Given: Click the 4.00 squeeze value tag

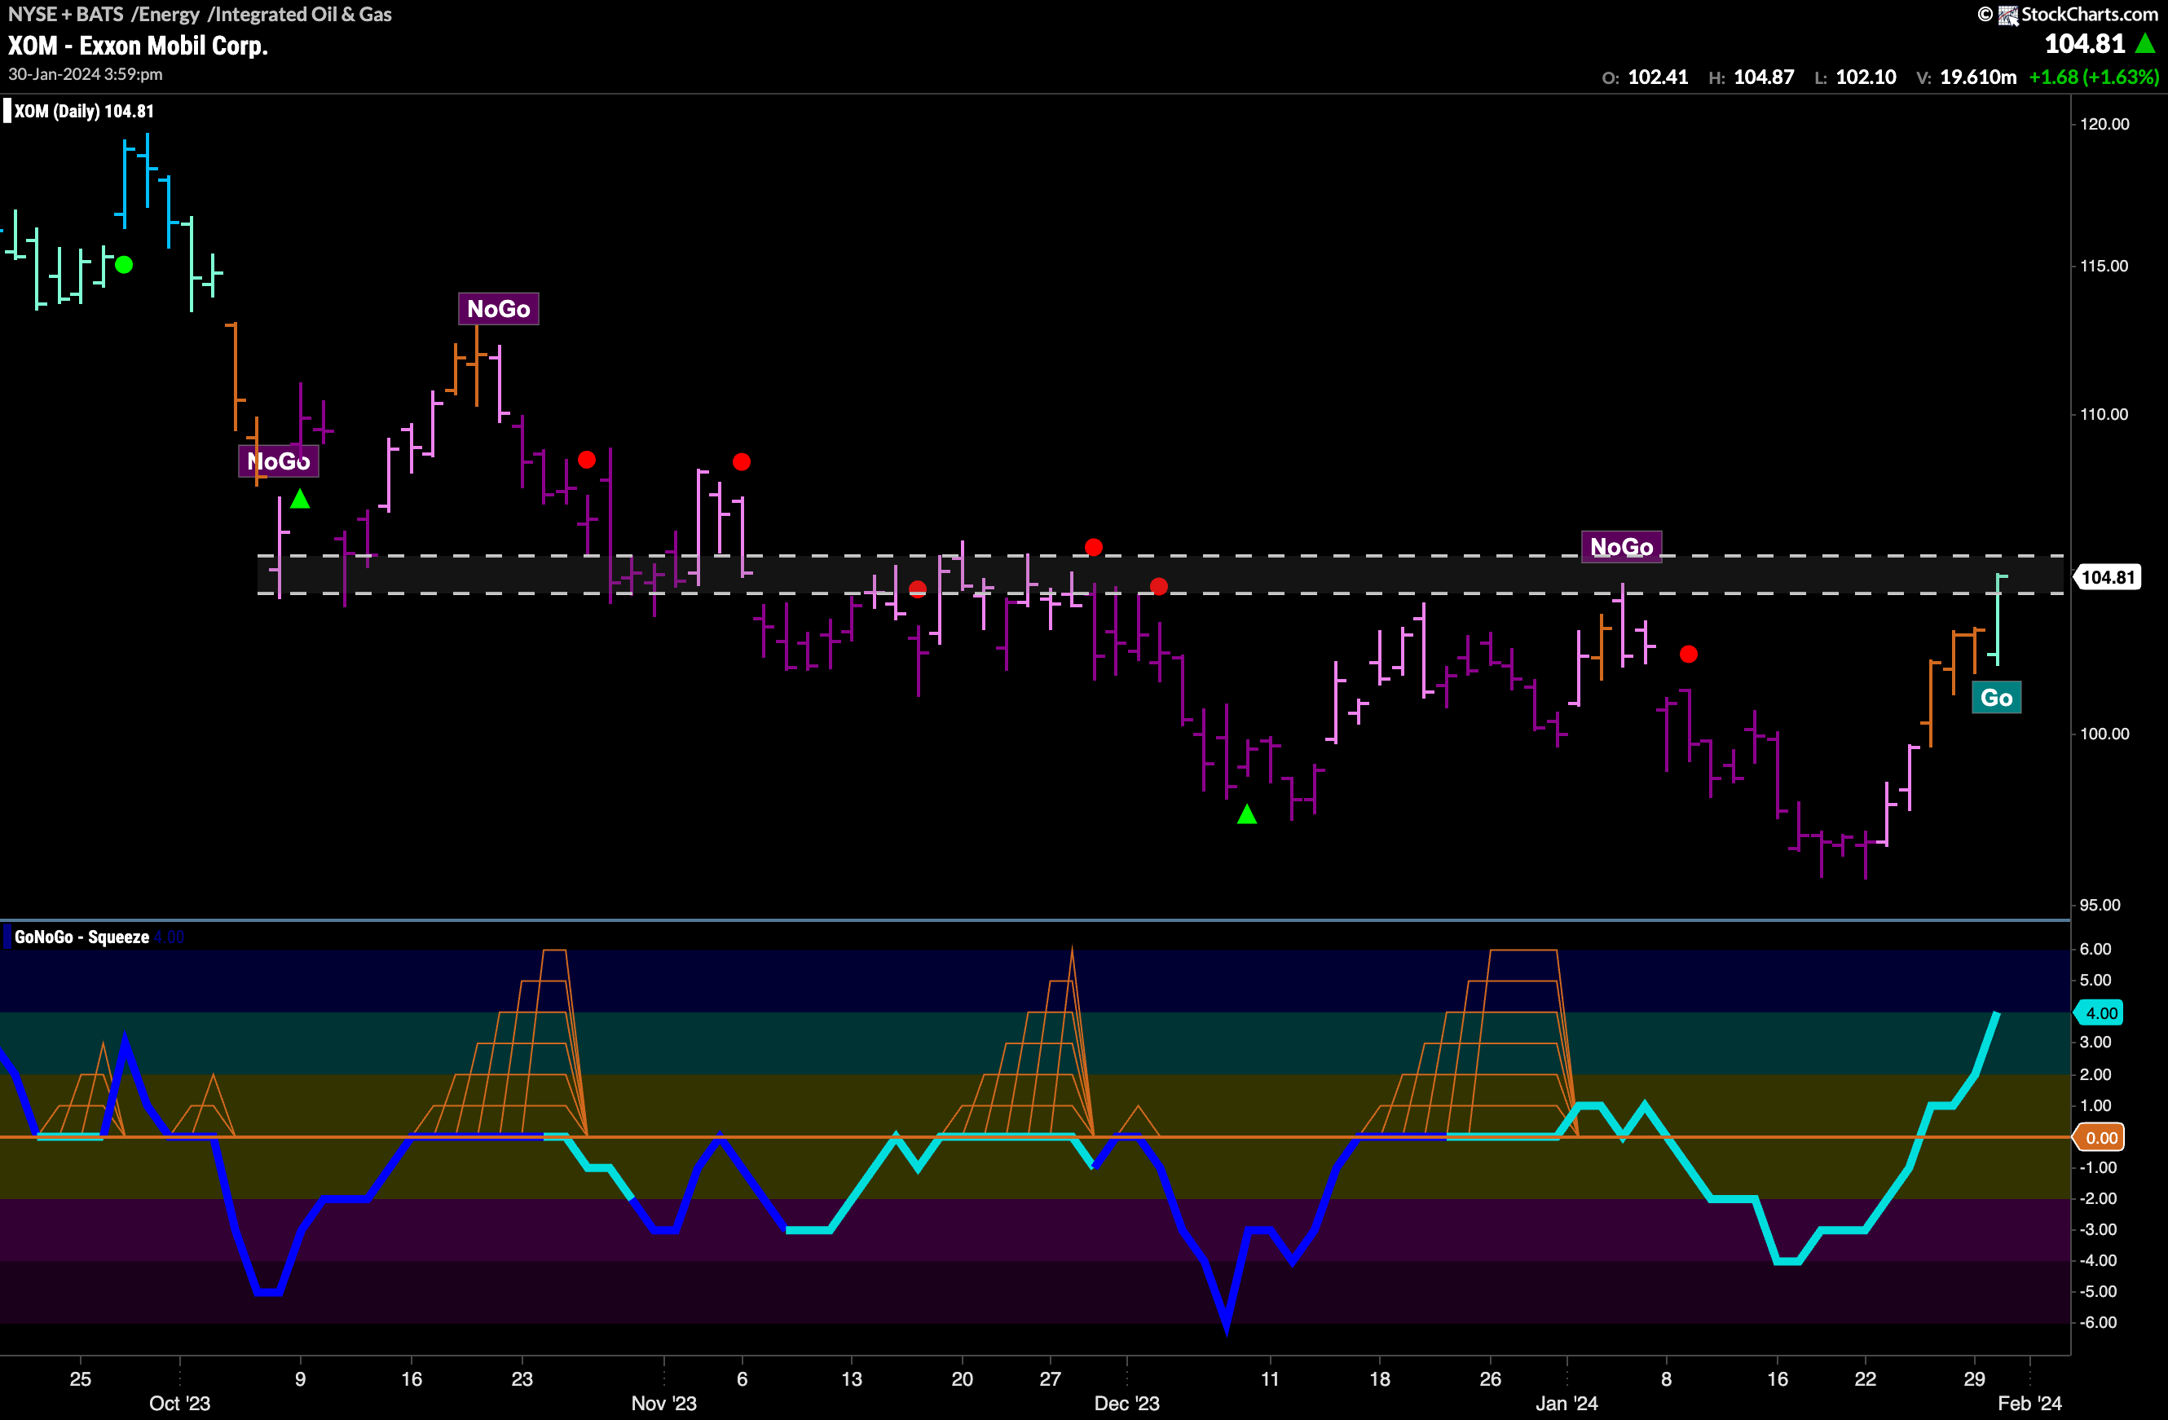Looking at the screenshot, I should [2100, 1013].
